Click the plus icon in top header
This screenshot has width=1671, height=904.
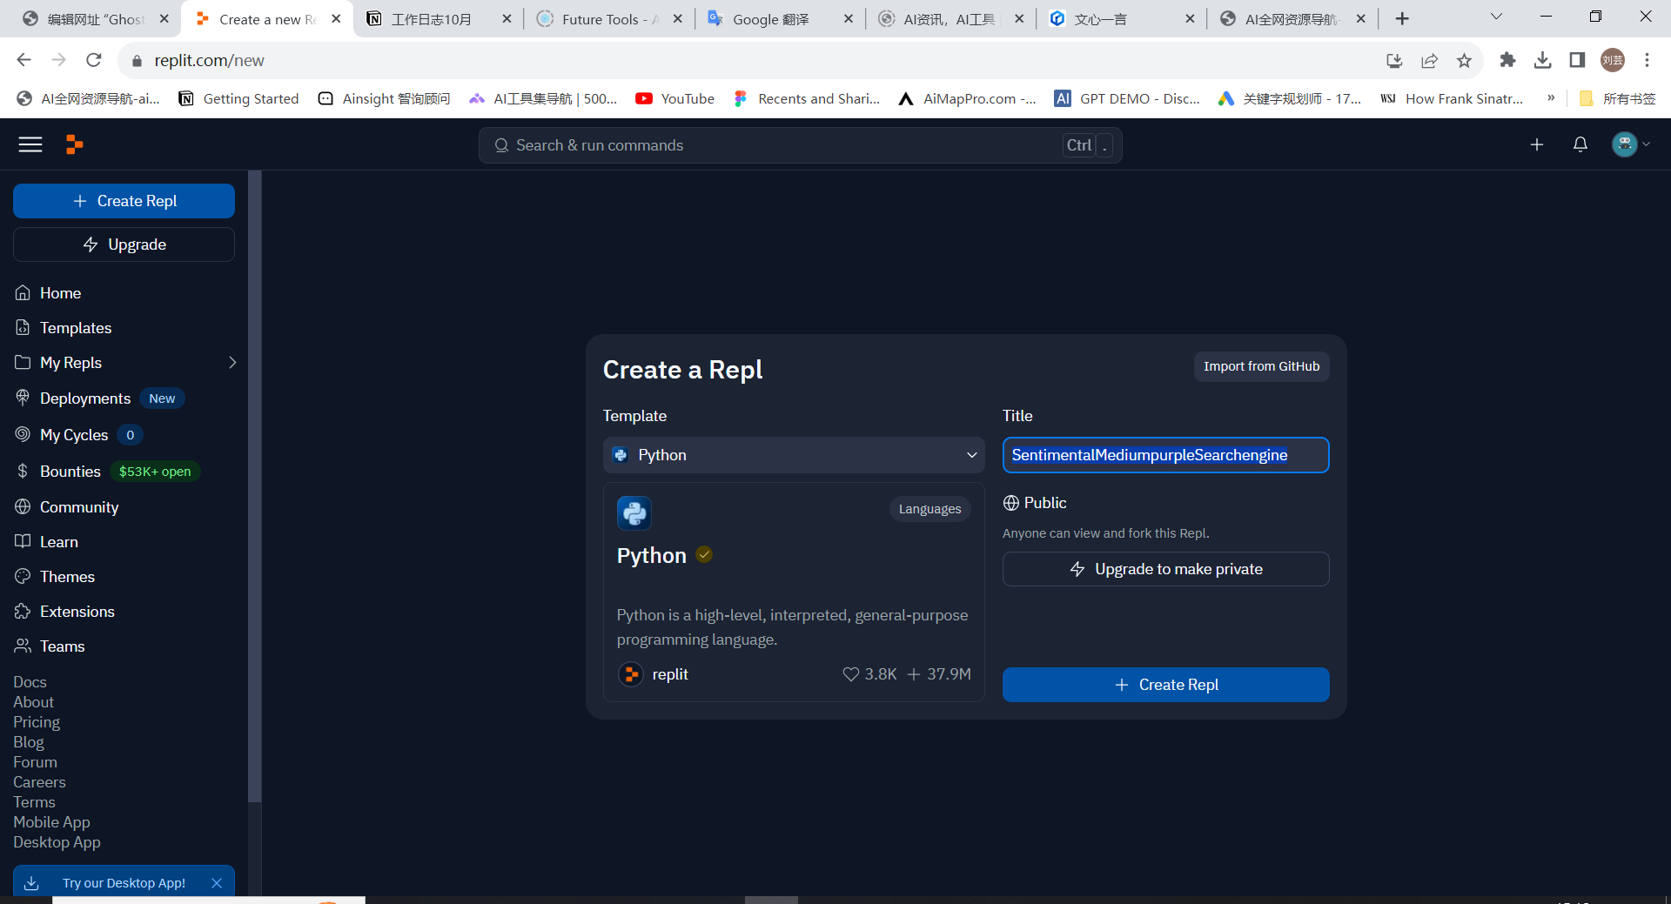point(1537,144)
